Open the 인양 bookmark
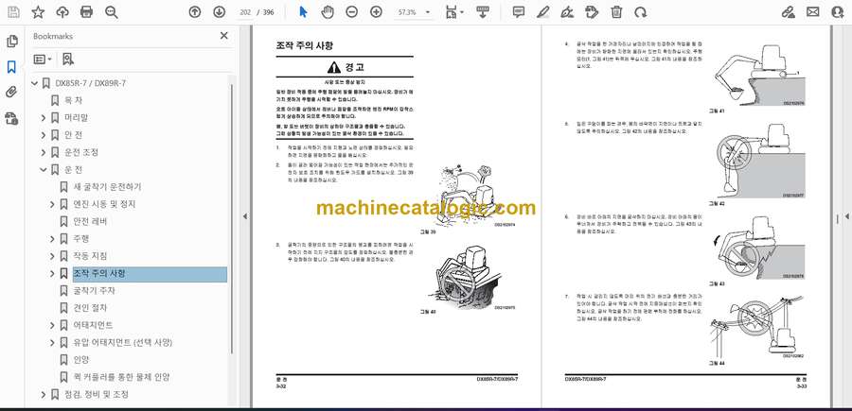The image size is (852, 411). tap(81, 359)
